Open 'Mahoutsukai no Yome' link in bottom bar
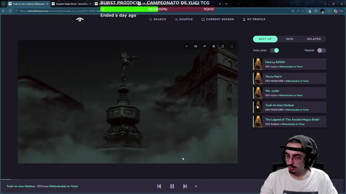 point(64,186)
